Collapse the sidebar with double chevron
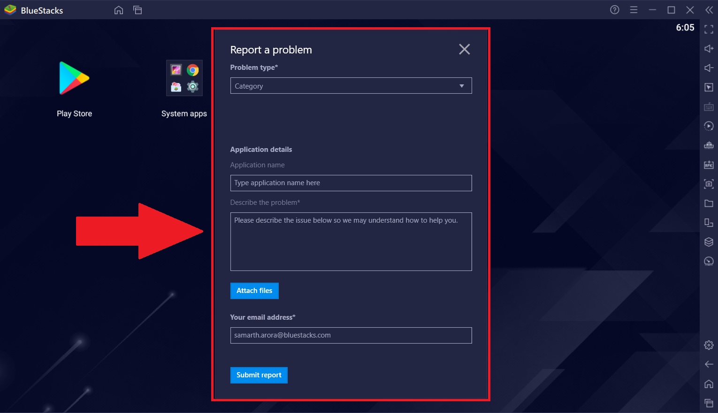 point(709,10)
